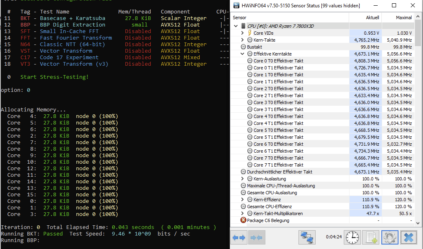Click the scrollbar down arrow in HWiNFO
The height and width of the screenshot is (249, 423).
[418, 223]
